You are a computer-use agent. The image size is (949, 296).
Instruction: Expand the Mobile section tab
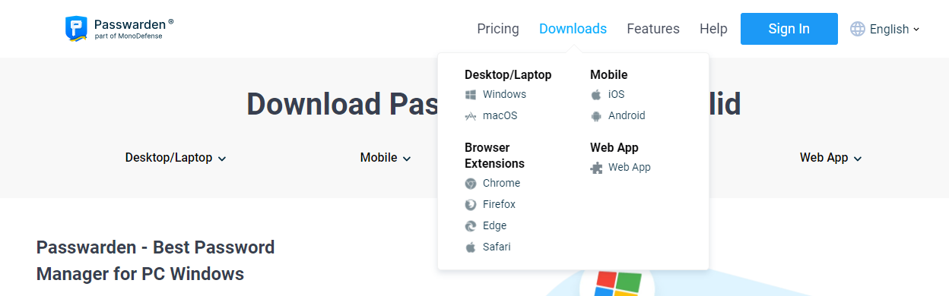pos(386,158)
